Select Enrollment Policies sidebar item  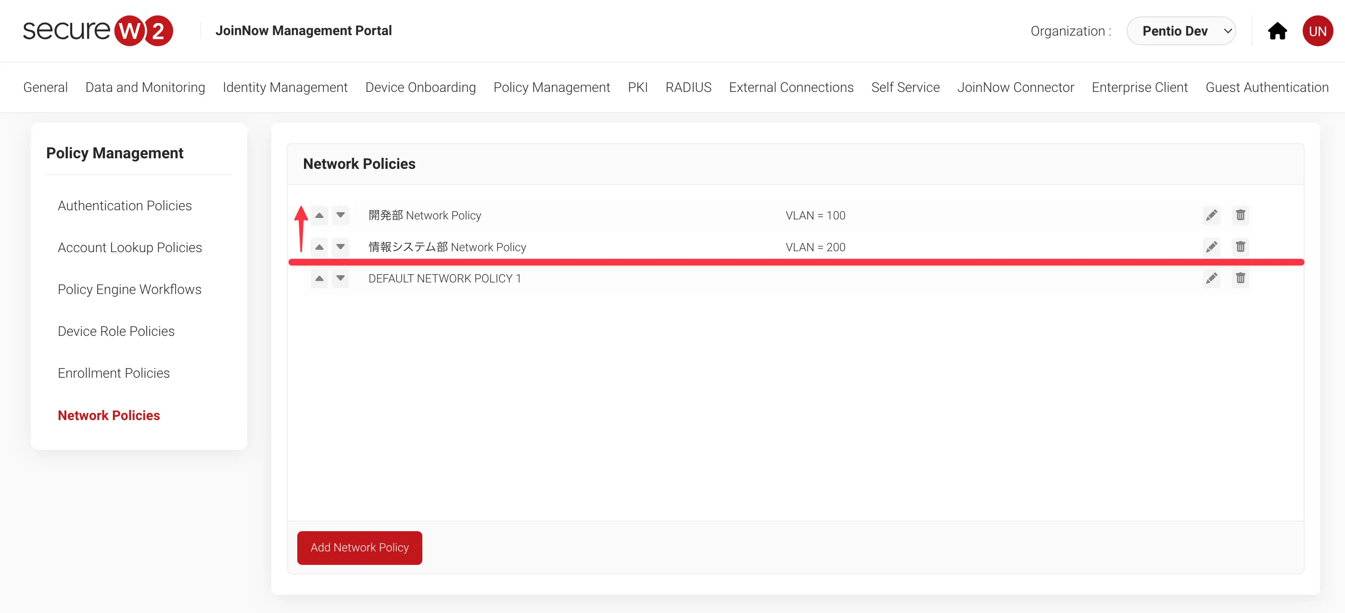coord(113,372)
